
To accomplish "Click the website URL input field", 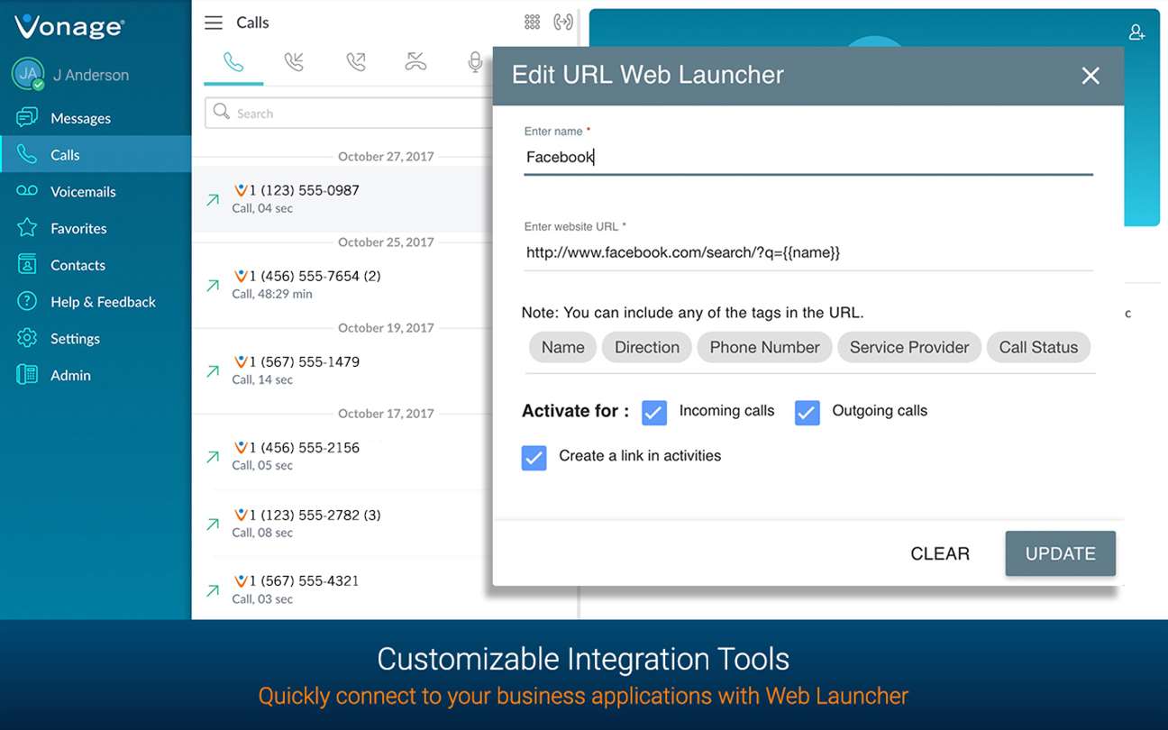I will click(x=808, y=252).
